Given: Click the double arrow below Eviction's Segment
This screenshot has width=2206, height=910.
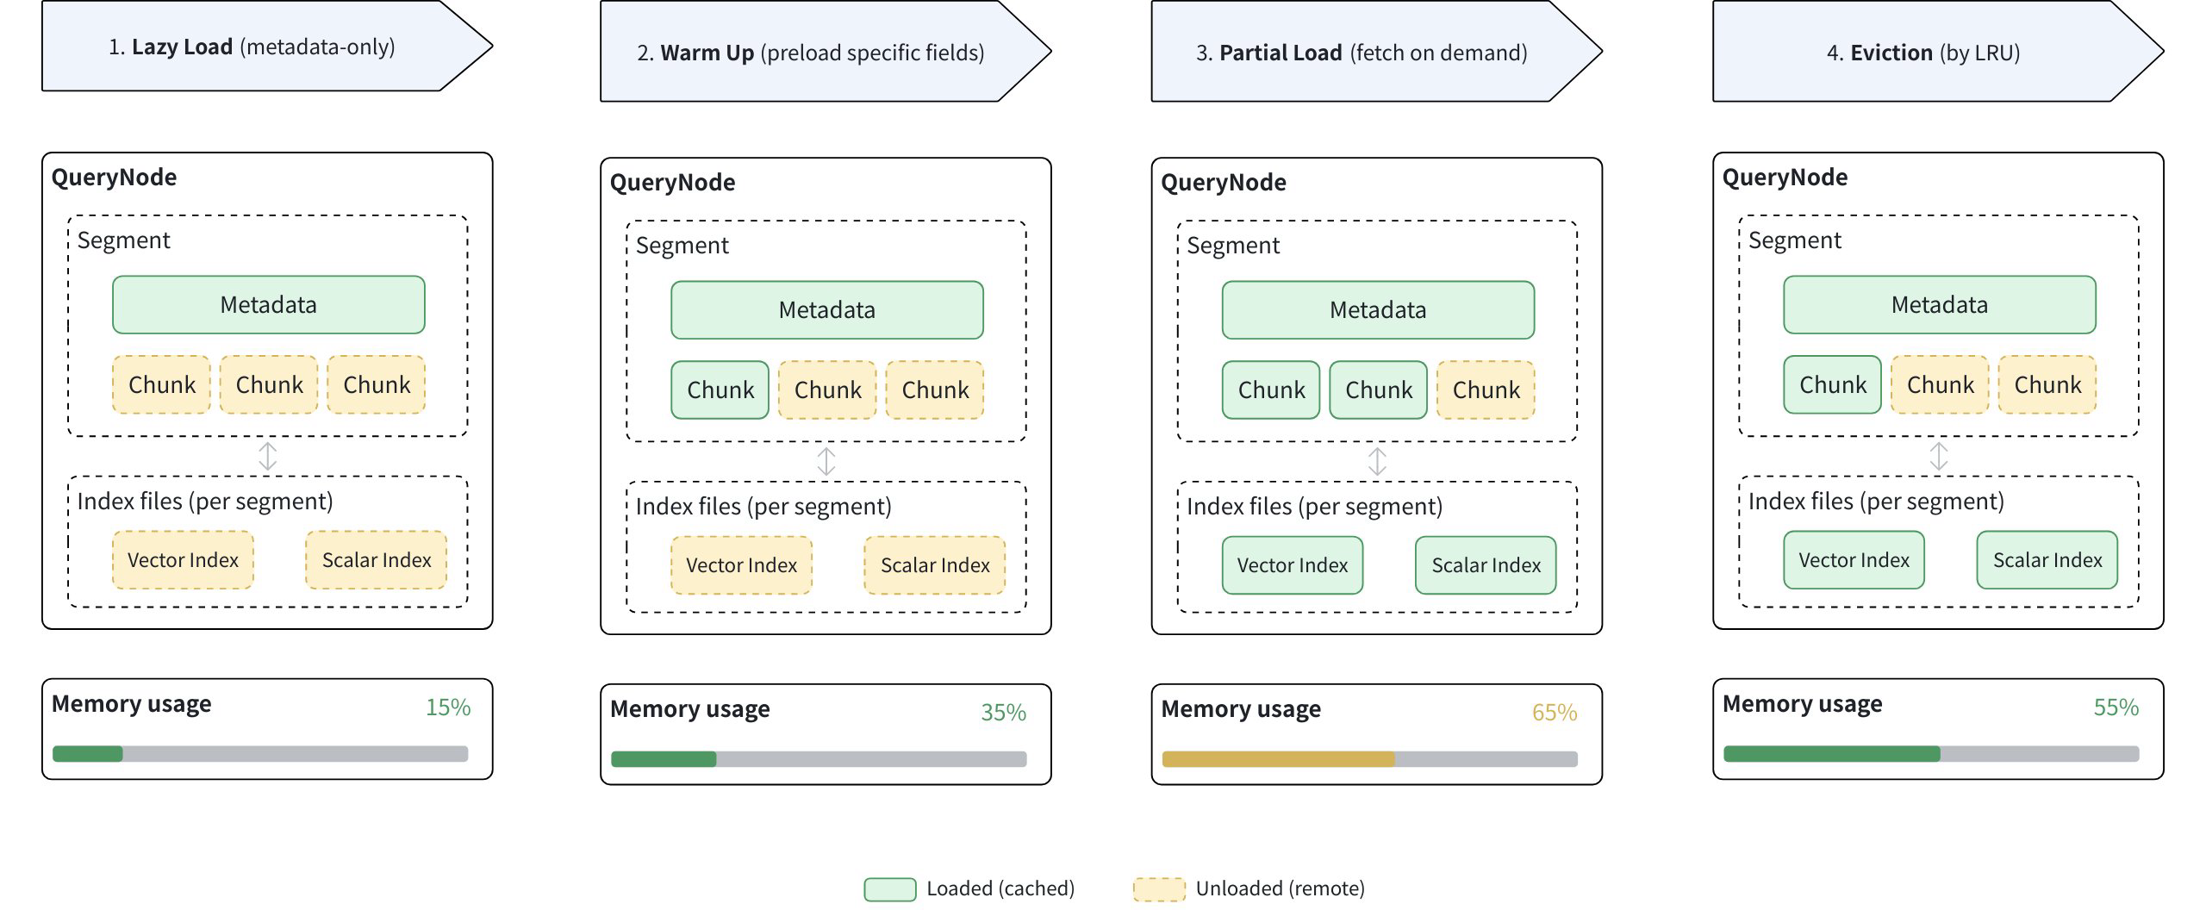Looking at the screenshot, I should click(1939, 456).
